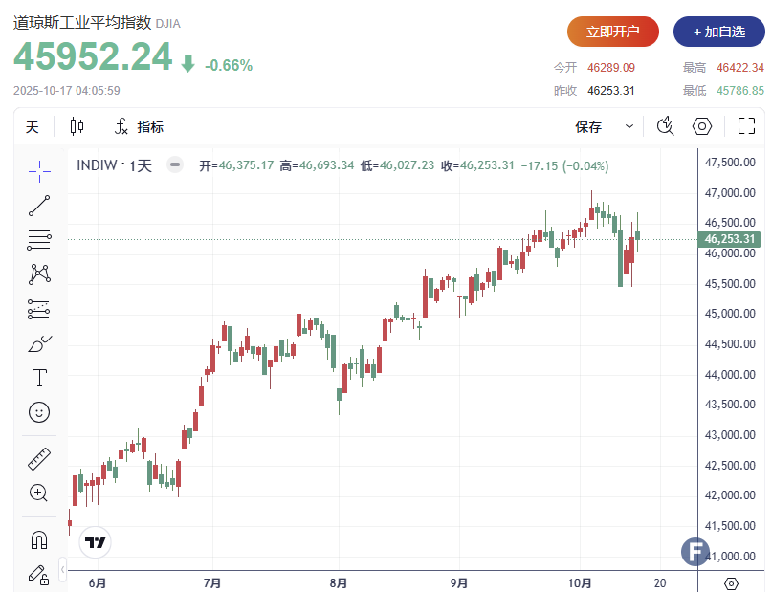
Task: Toggle lock all drawing tools
Action: [39, 574]
